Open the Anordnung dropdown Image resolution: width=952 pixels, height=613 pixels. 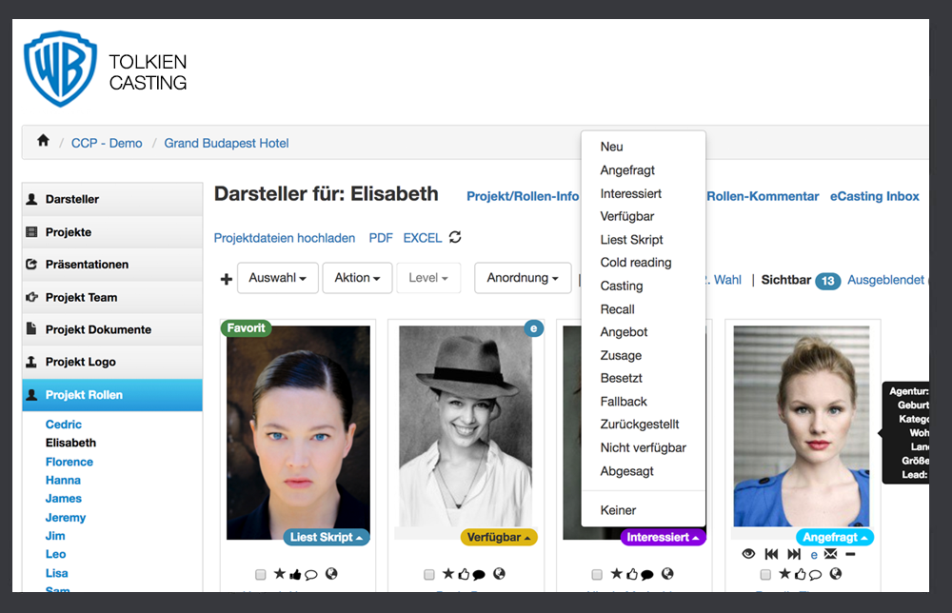point(523,278)
